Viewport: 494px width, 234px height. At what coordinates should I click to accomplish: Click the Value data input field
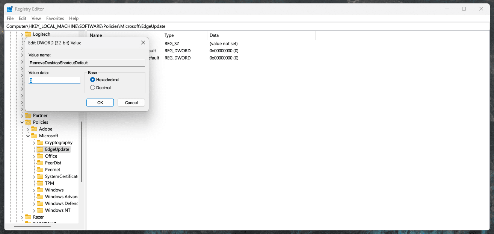click(x=54, y=81)
